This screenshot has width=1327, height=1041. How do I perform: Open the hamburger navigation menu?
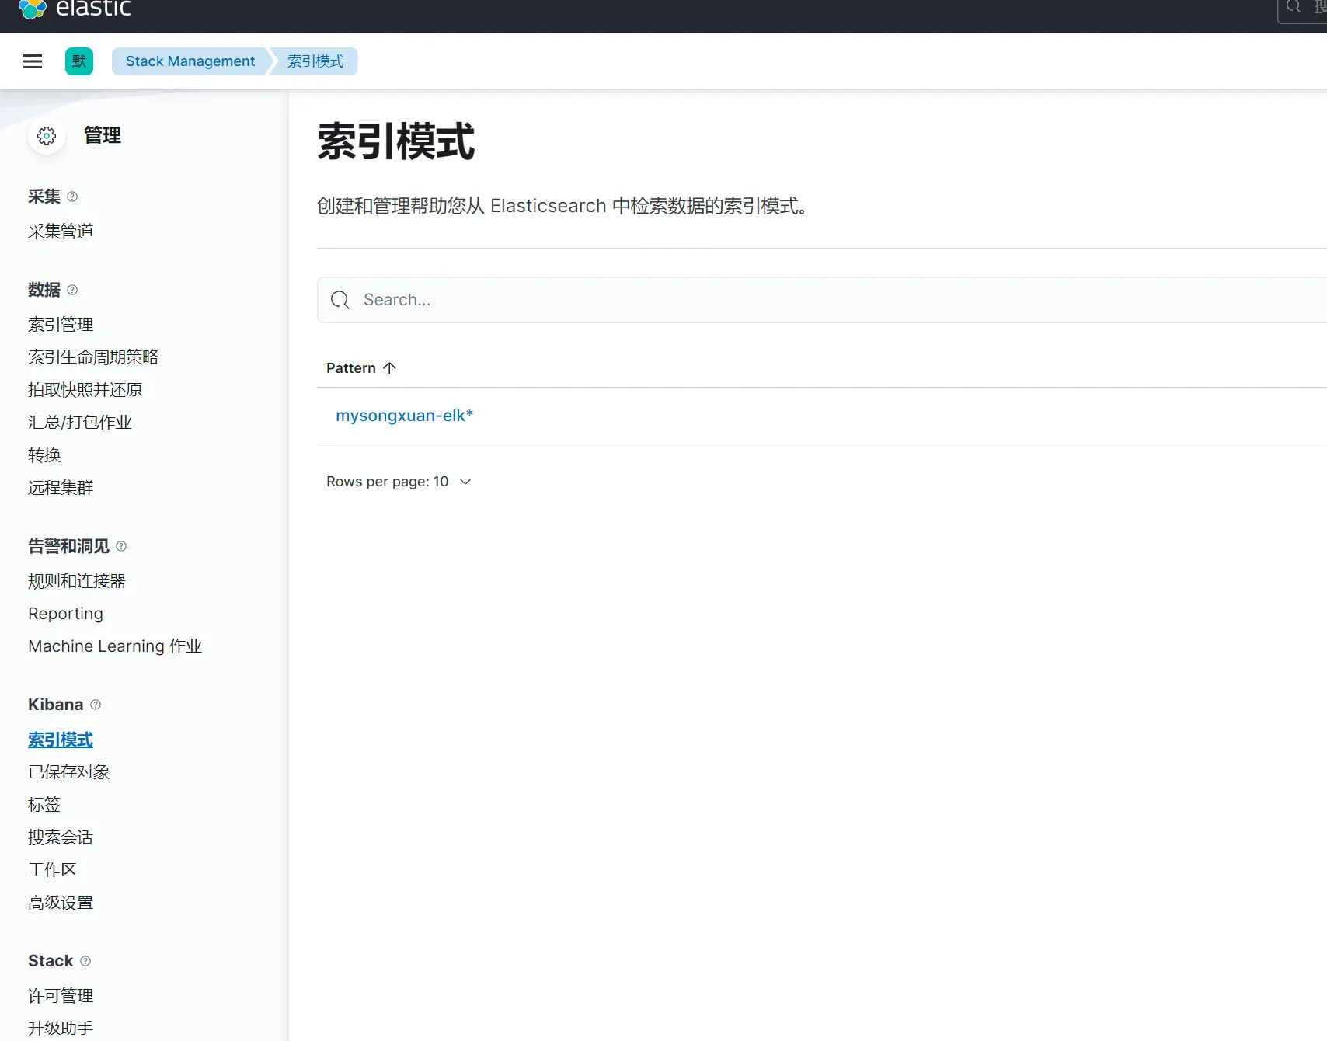click(33, 61)
